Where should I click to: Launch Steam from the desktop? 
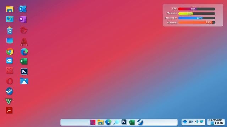tap(10, 91)
